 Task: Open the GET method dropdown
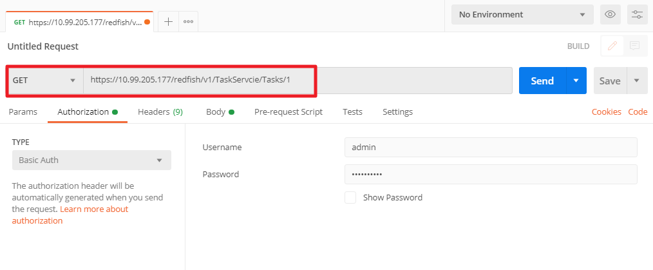[45, 81]
